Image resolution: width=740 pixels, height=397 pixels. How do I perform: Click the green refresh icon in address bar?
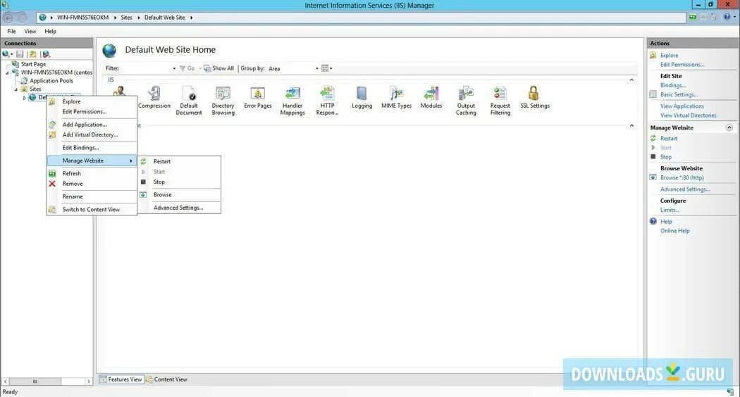pos(692,17)
